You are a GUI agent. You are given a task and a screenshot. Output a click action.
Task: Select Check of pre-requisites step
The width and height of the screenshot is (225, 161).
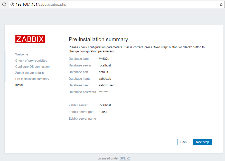point(31,61)
